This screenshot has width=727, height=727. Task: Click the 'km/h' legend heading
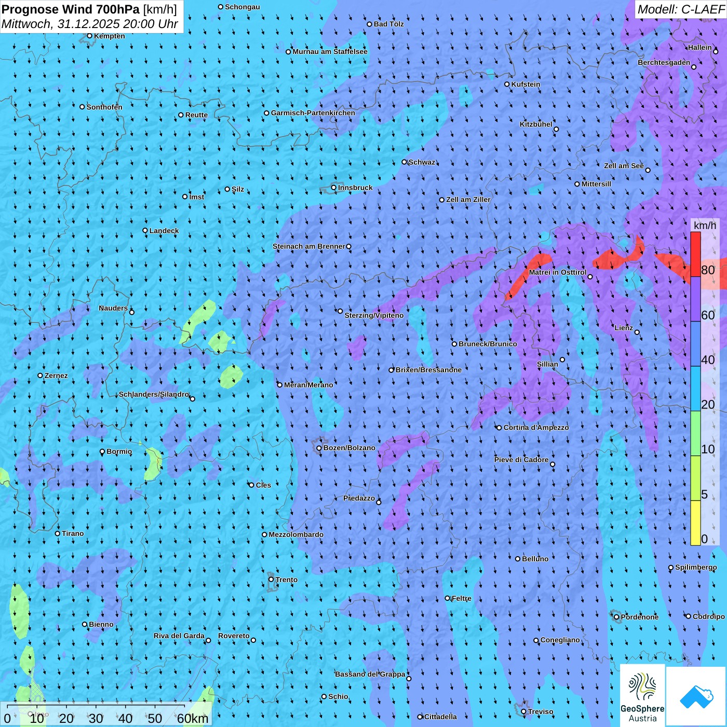pyautogui.click(x=705, y=225)
